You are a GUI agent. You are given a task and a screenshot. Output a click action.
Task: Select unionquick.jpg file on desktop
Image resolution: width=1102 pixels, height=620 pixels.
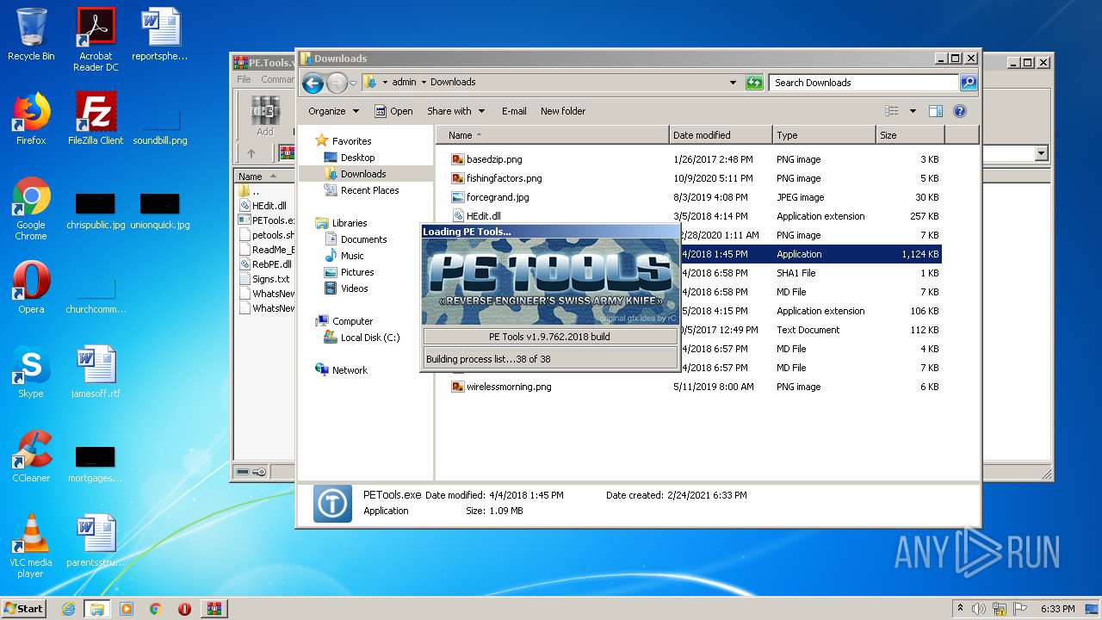(160, 211)
